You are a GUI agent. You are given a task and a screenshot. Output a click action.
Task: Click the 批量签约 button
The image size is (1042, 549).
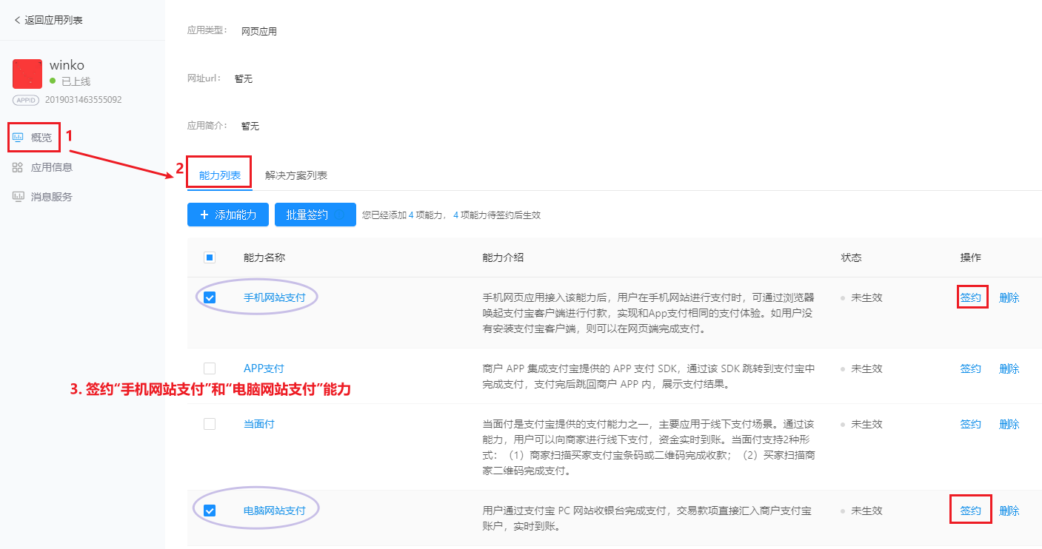pyautogui.click(x=315, y=215)
